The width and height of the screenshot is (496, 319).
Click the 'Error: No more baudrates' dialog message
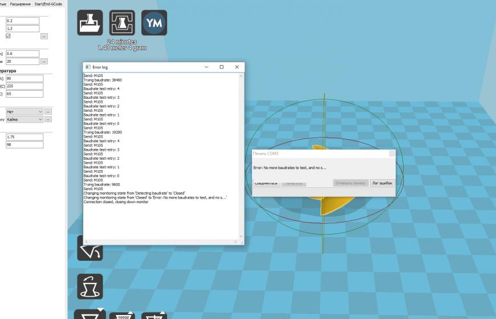290,168
